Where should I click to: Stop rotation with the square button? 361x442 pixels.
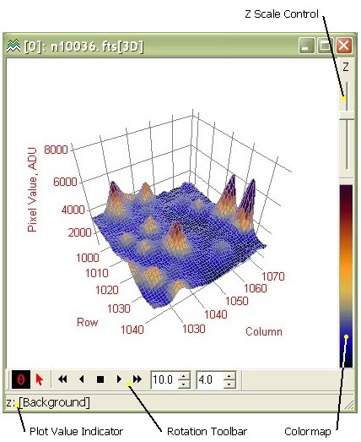click(x=100, y=379)
